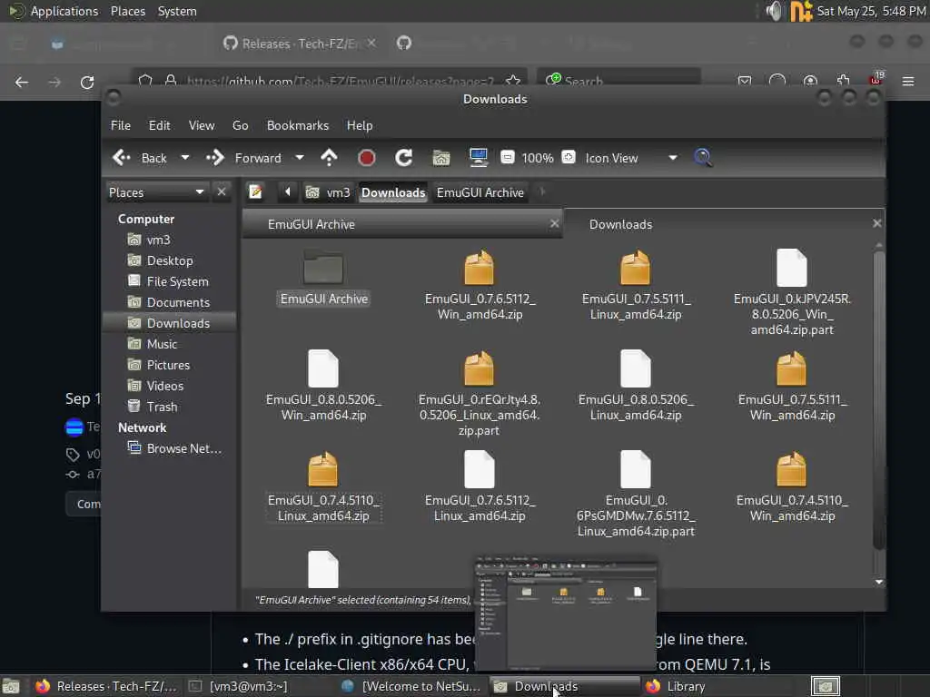The width and height of the screenshot is (930, 697).
Task: Open the System menu in top panel
Action: click(x=177, y=11)
